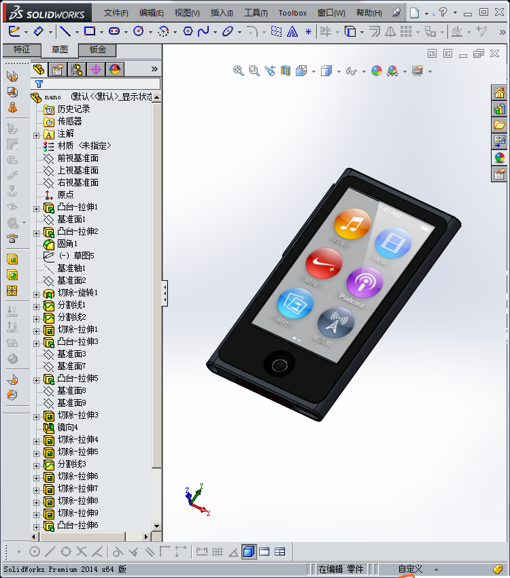
Task: Toggle the four-view viewport button
Action: [x=280, y=552]
